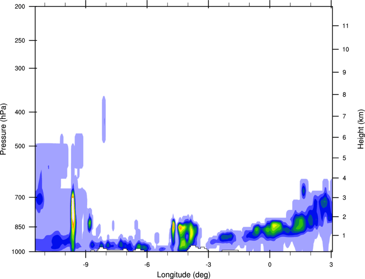Click the 1000 pressure tick label

(x=18, y=252)
